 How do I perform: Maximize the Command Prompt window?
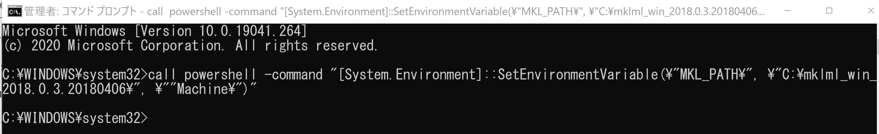click(829, 11)
